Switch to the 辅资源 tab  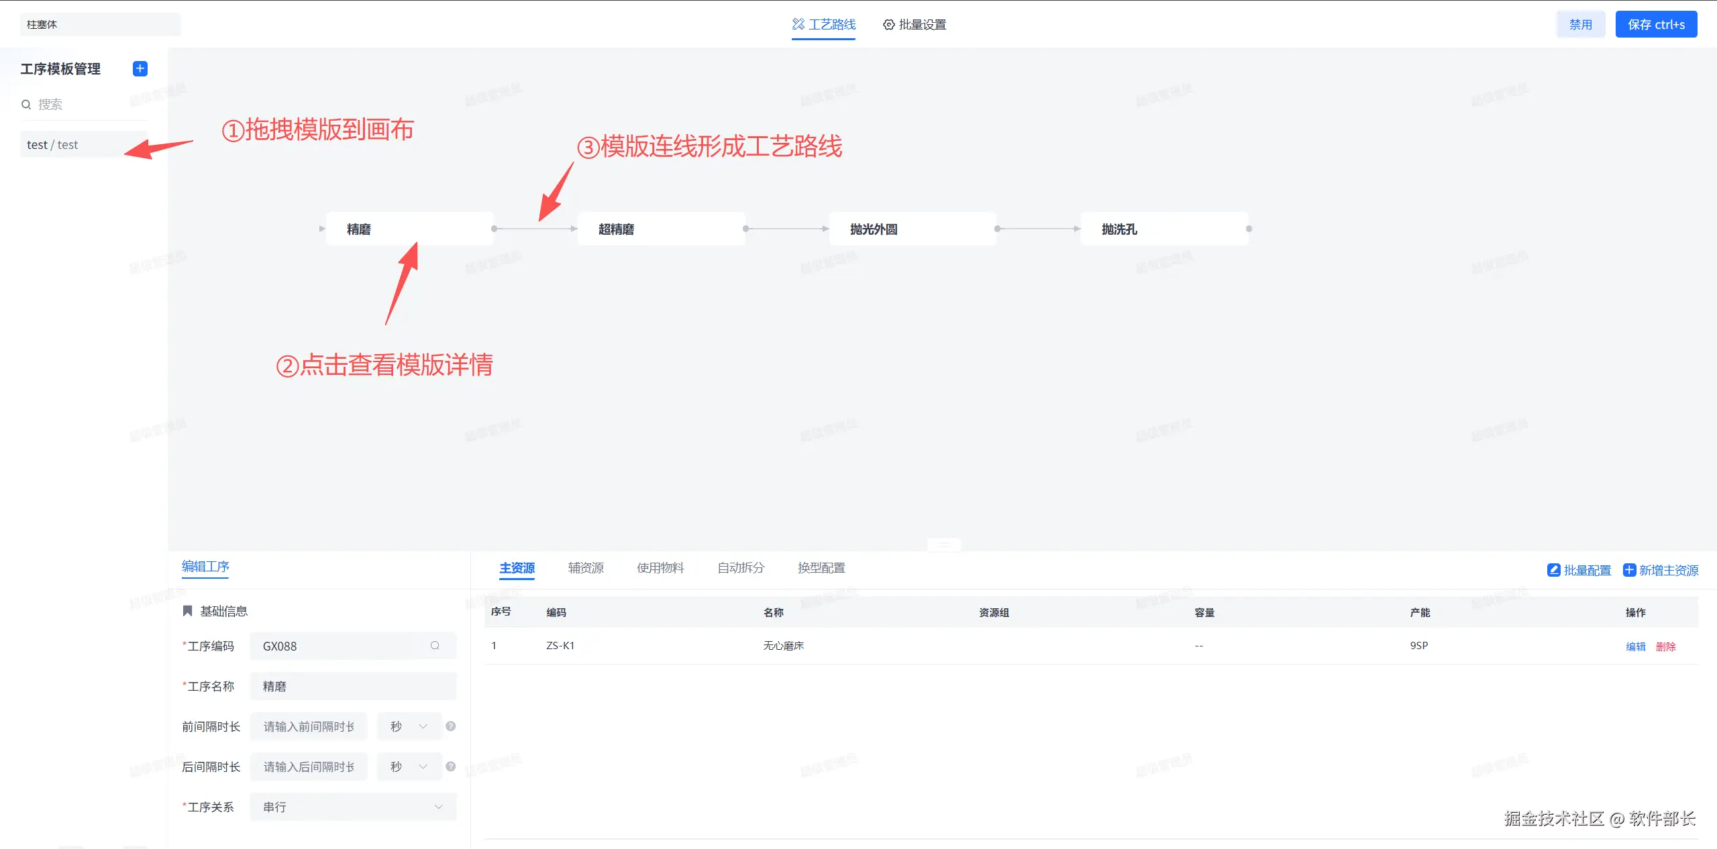click(x=585, y=568)
